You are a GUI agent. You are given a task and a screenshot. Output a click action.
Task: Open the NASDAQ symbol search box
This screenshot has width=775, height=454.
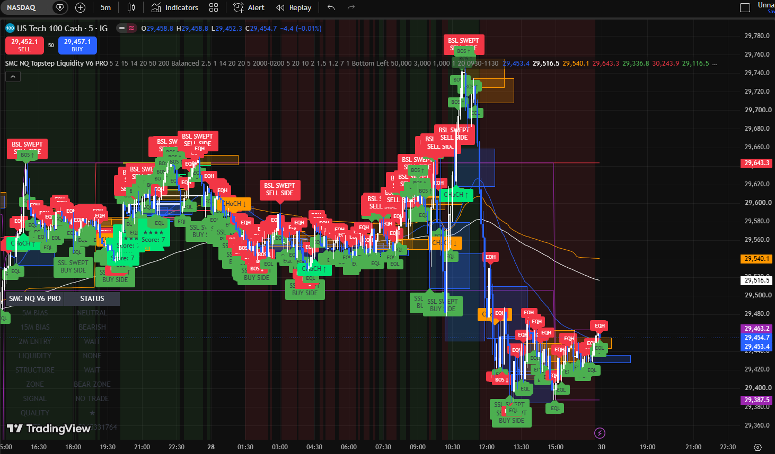coord(22,7)
